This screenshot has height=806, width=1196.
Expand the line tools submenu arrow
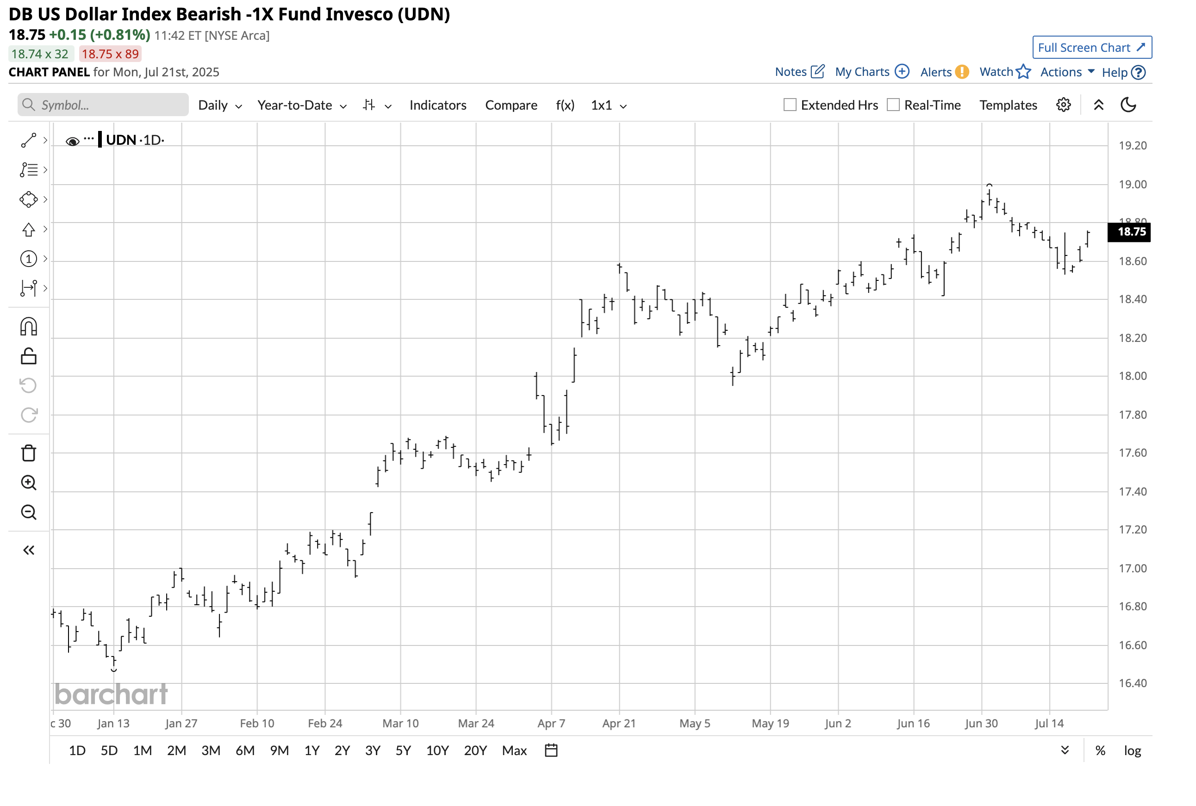tap(45, 140)
